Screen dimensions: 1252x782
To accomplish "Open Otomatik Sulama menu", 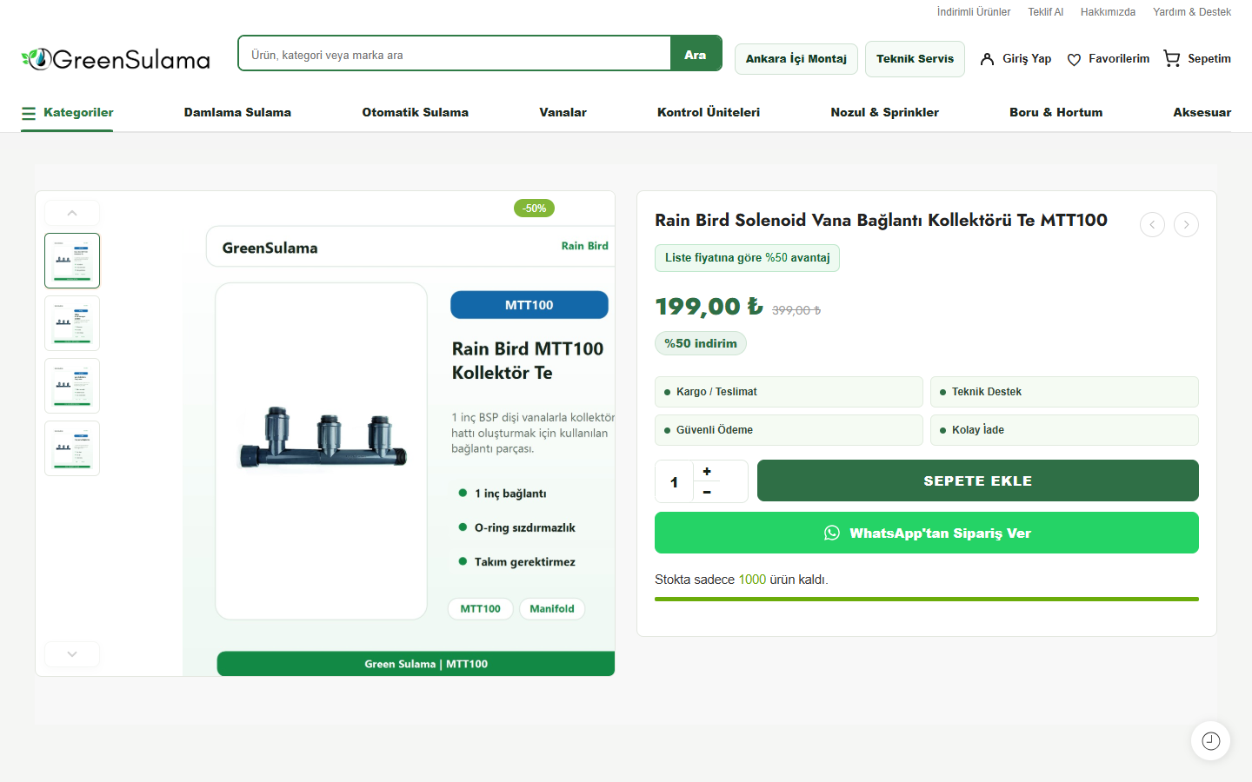I will click(415, 113).
